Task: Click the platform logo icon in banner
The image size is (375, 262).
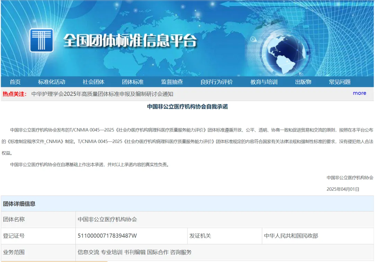Action: (x=42, y=40)
